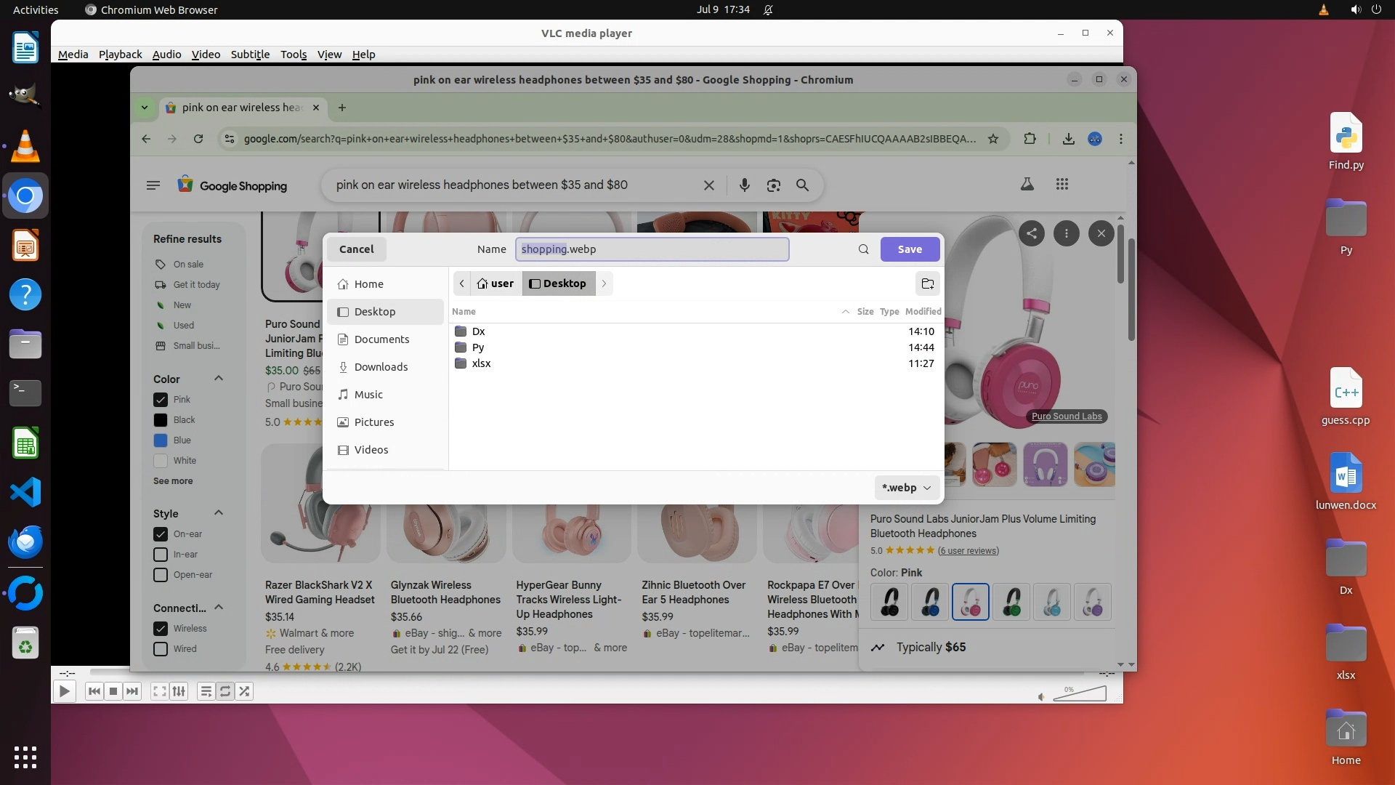The width and height of the screenshot is (1395, 785).
Task: Click the Chromium downloads icon
Action: coord(1068,139)
